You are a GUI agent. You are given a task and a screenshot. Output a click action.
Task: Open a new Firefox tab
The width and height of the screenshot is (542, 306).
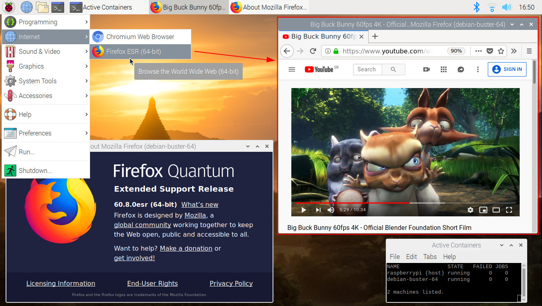375,36
